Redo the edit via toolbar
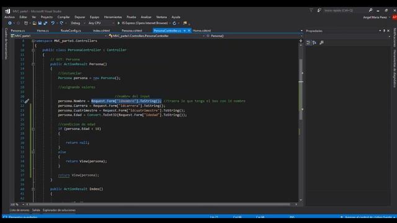The height and width of the screenshot is (223, 397). [x=61, y=23]
